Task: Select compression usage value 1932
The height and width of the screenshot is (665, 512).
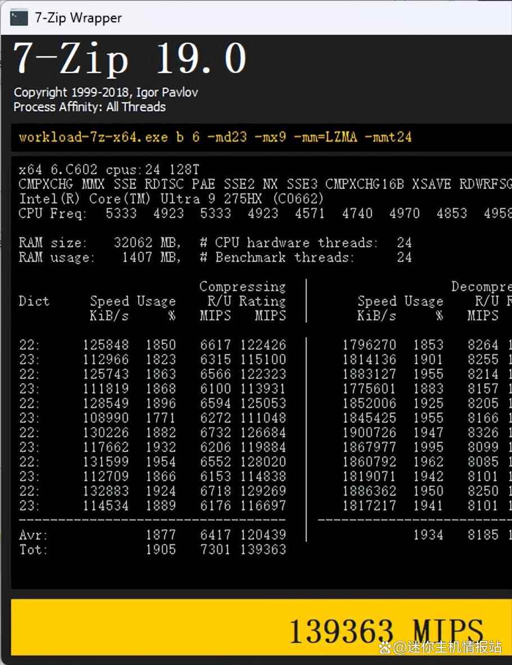Action: pos(161,447)
